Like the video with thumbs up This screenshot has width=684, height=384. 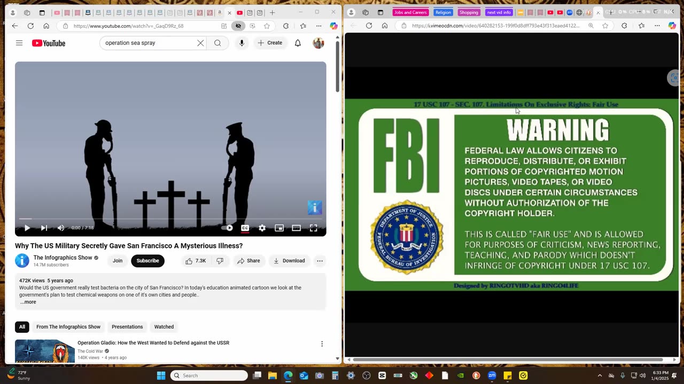195,261
